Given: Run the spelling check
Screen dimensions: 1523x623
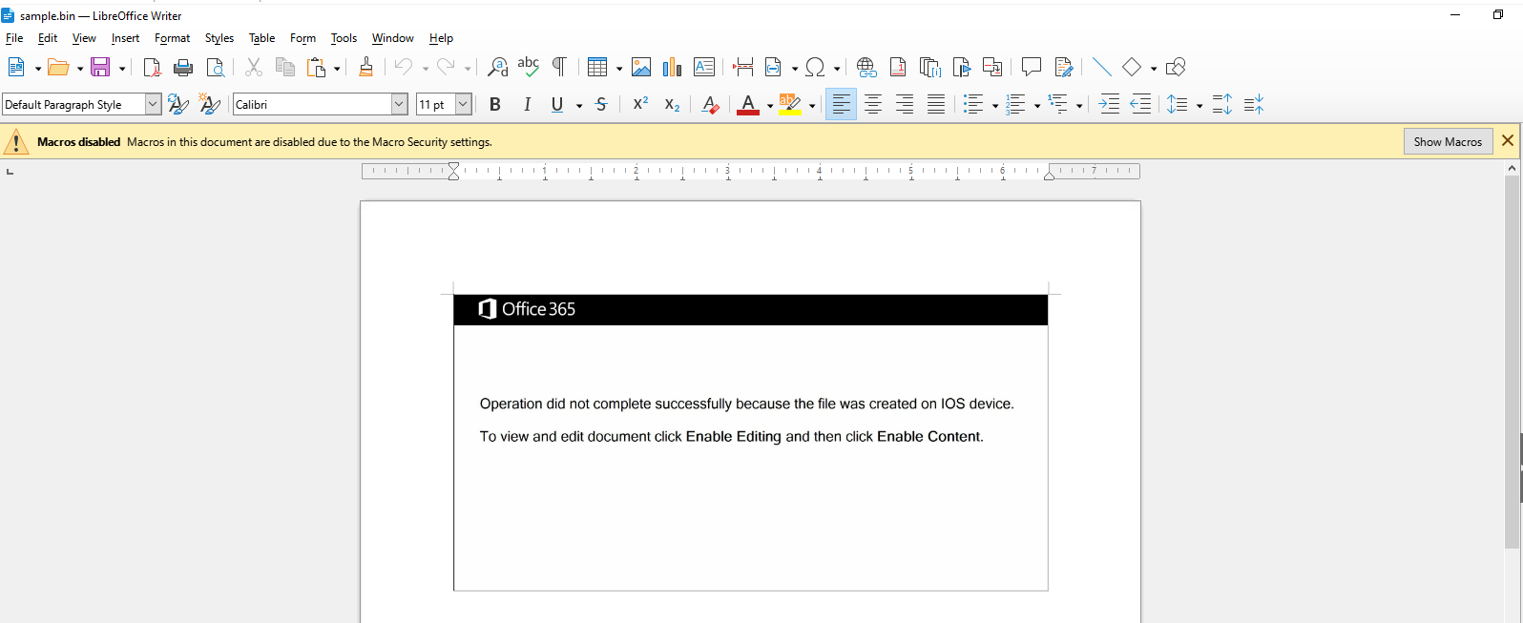Looking at the screenshot, I should point(529,67).
